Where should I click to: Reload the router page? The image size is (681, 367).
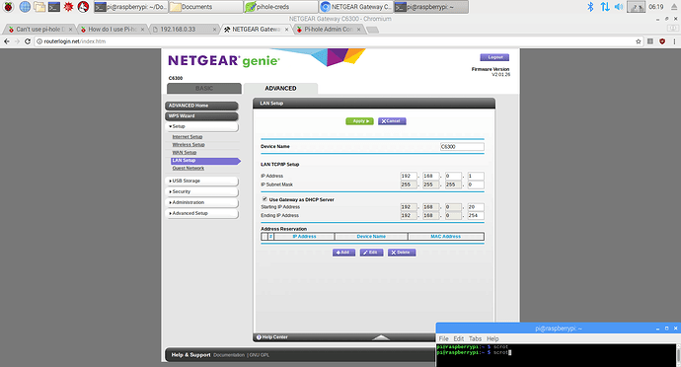pyautogui.click(x=28, y=41)
